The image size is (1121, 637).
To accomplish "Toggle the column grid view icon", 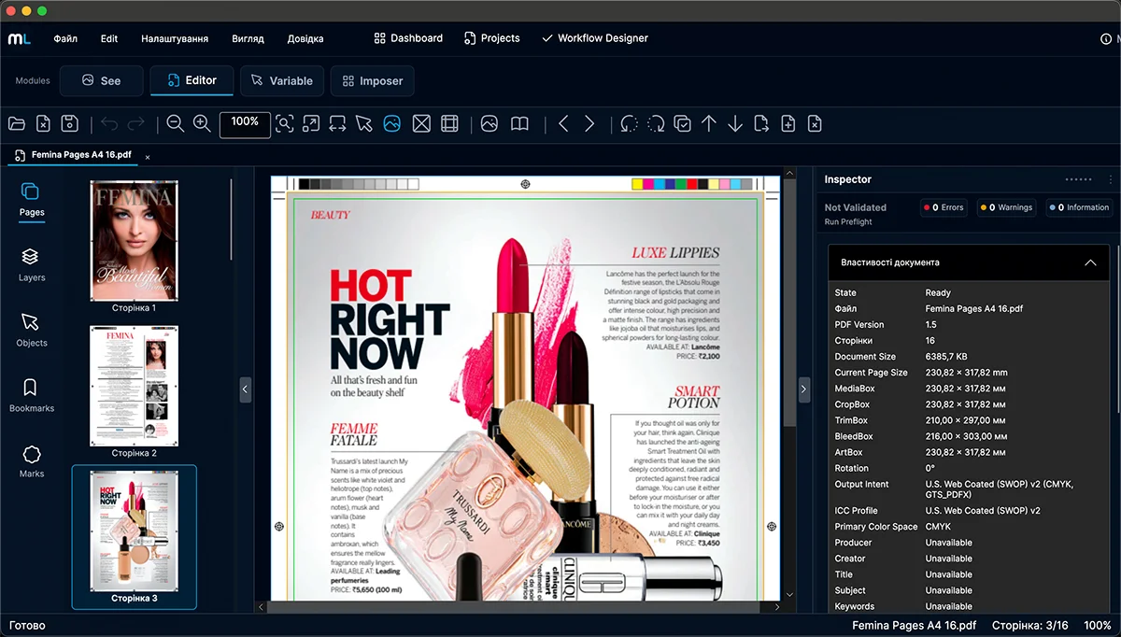I will pos(449,123).
